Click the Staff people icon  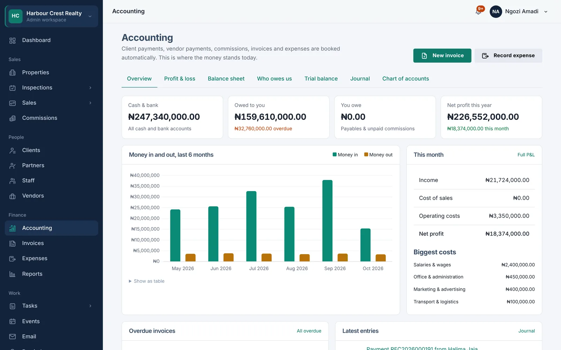tap(13, 181)
